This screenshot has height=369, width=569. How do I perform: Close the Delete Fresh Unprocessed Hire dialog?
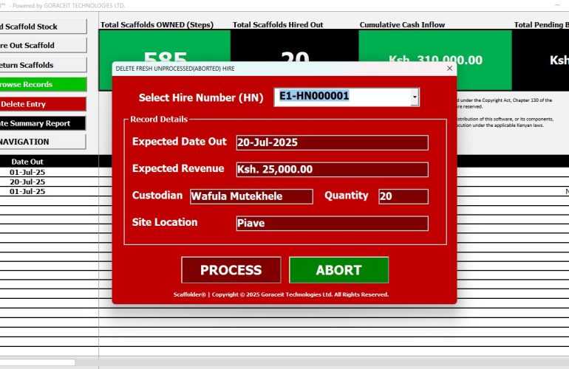coord(449,68)
